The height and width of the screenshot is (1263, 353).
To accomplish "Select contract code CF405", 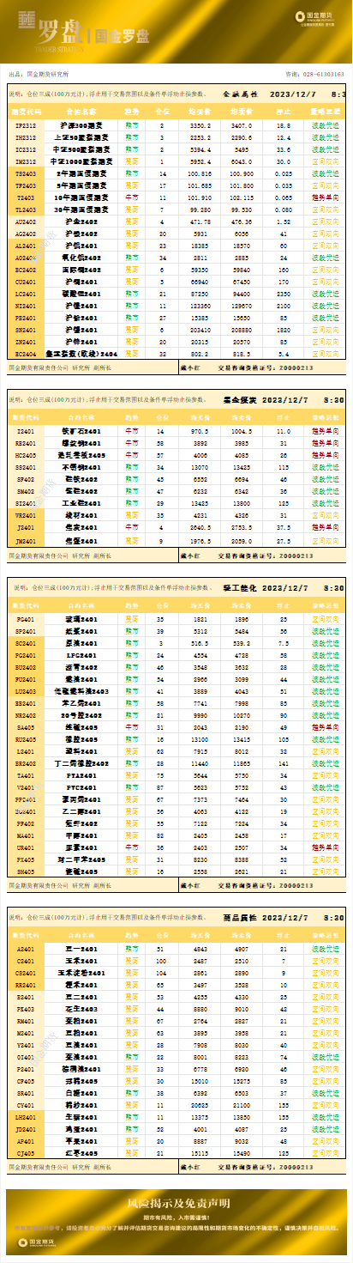I will 26,1082.
